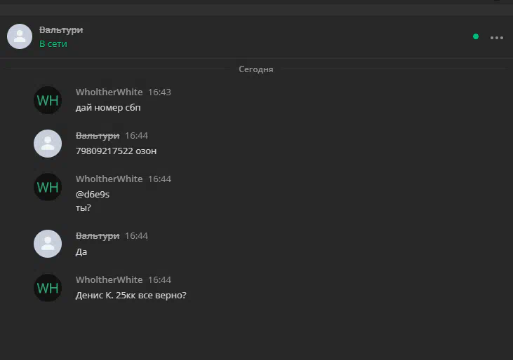Click the 'В сети' status label
Viewport: 513px width, 360px height.
coord(53,43)
